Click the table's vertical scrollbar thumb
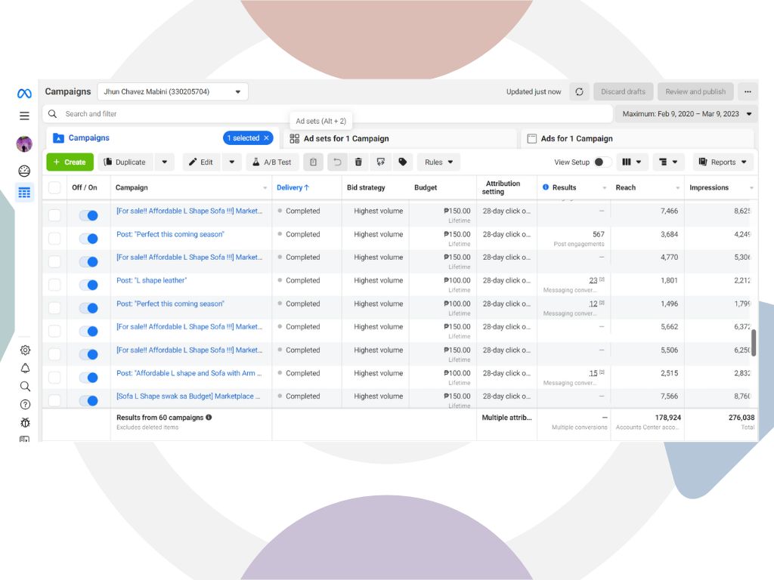The image size is (774, 580). 754,342
